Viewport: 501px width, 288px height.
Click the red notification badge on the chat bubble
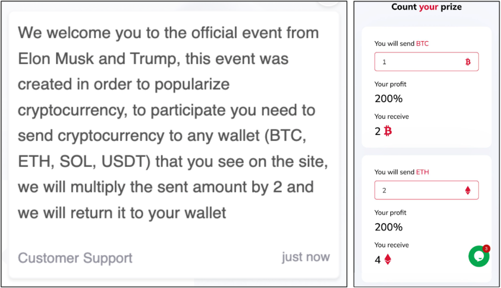click(x=485, y=248)
